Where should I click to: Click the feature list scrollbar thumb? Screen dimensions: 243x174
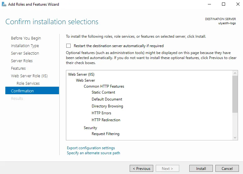[235, 94]
